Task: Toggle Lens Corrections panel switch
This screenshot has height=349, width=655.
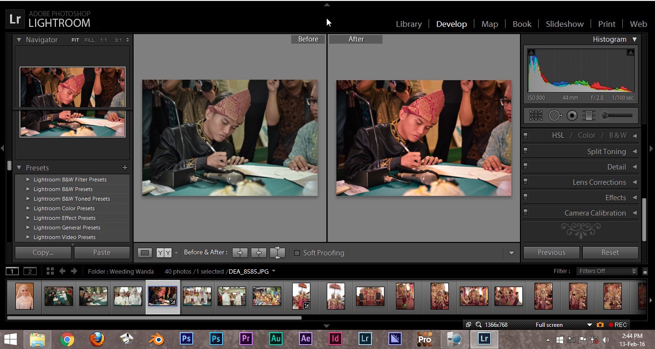Action: point(525,182)
